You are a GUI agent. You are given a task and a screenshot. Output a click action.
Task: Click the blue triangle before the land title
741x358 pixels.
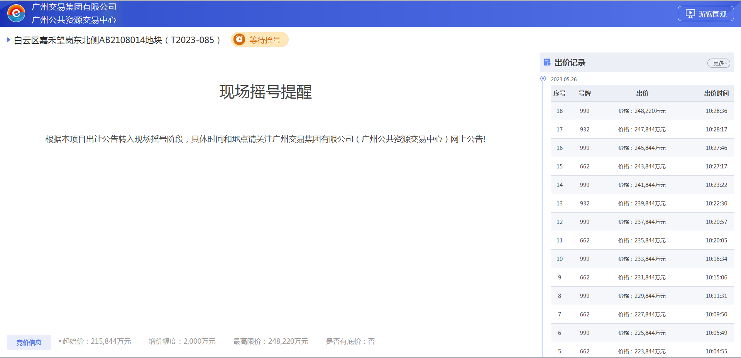pos(8,40)
